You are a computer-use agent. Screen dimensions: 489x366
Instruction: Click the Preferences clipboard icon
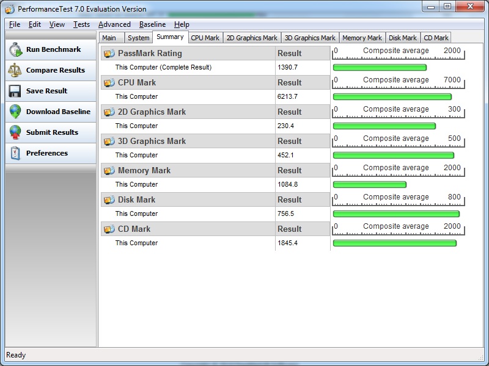[x=15, y=154]
